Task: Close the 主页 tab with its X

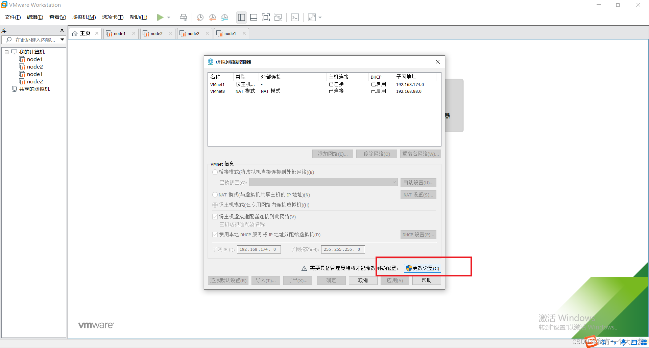Action: (x=97, y=33)
